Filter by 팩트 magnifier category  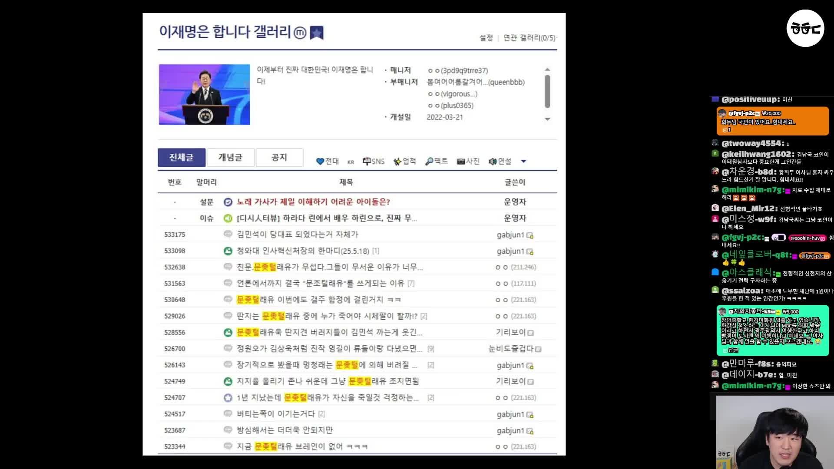(437, 161)
